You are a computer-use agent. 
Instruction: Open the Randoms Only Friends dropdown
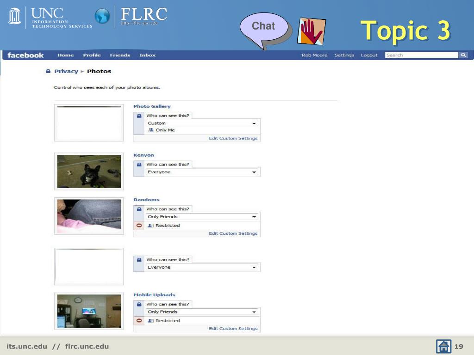coord(202,216)
